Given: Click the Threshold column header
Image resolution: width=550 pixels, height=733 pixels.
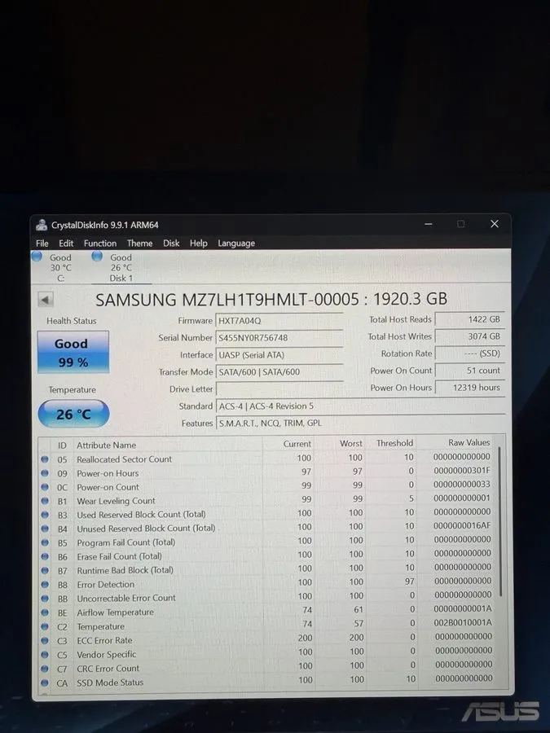Looking at the screenshot, I should pyautogui.click(x=394, y=443).
